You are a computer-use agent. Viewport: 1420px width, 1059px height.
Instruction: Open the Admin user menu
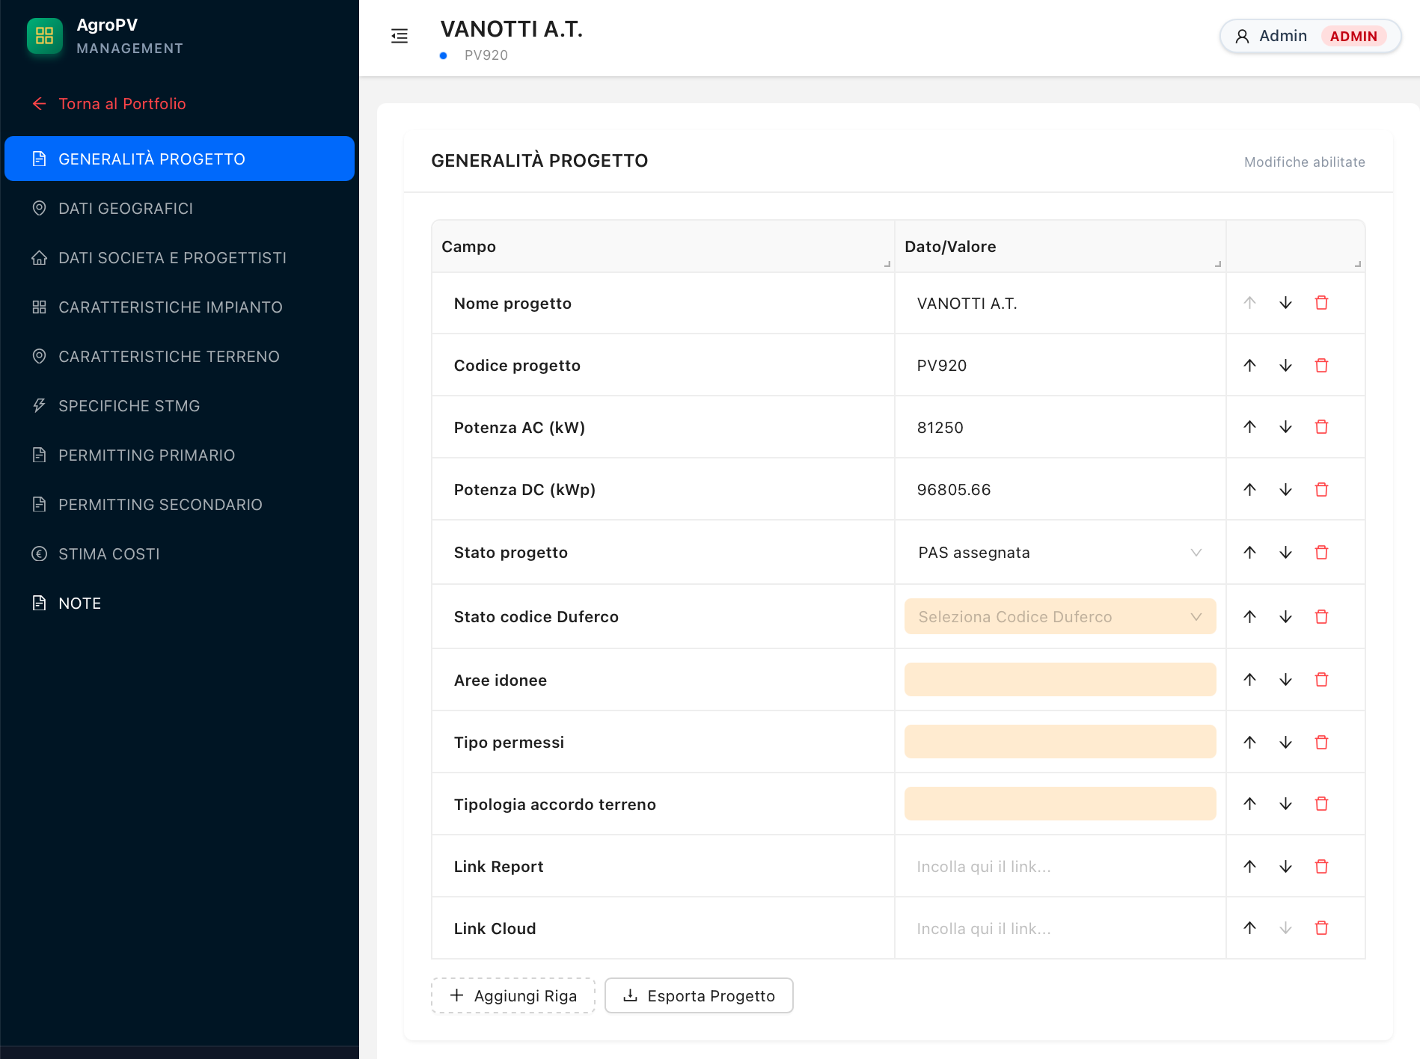[x=1310, y=36]
